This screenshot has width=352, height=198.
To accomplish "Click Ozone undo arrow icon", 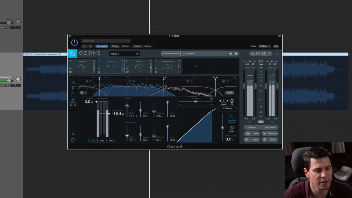I will [252, 54].
